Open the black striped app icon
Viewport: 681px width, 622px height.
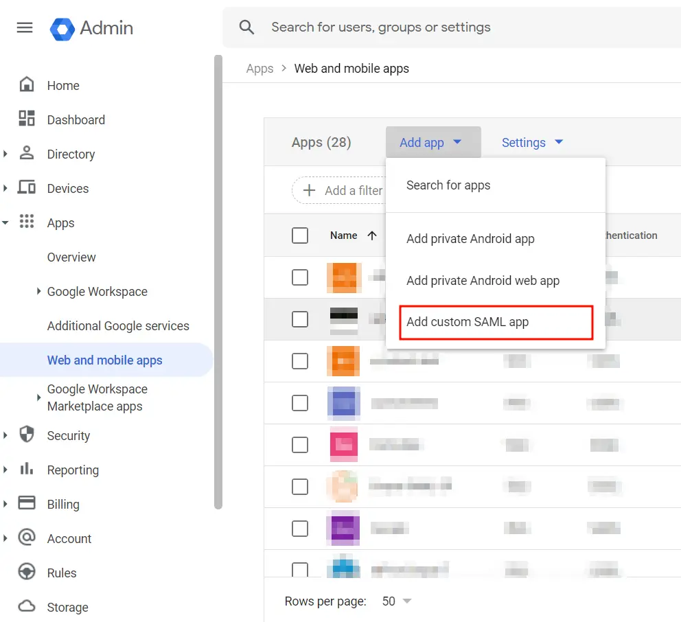click(x=343, y=320)
